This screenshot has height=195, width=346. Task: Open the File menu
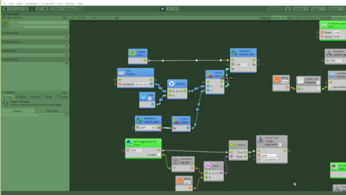click(x=4, y=4)
